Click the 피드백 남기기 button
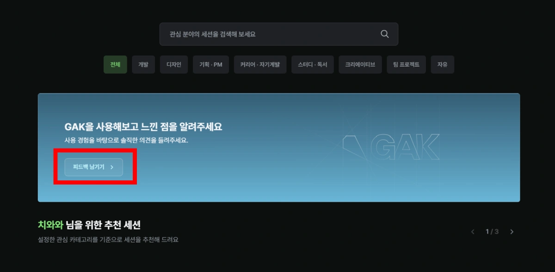The width and height of the screenshot is (555, 272). (94, 167)
